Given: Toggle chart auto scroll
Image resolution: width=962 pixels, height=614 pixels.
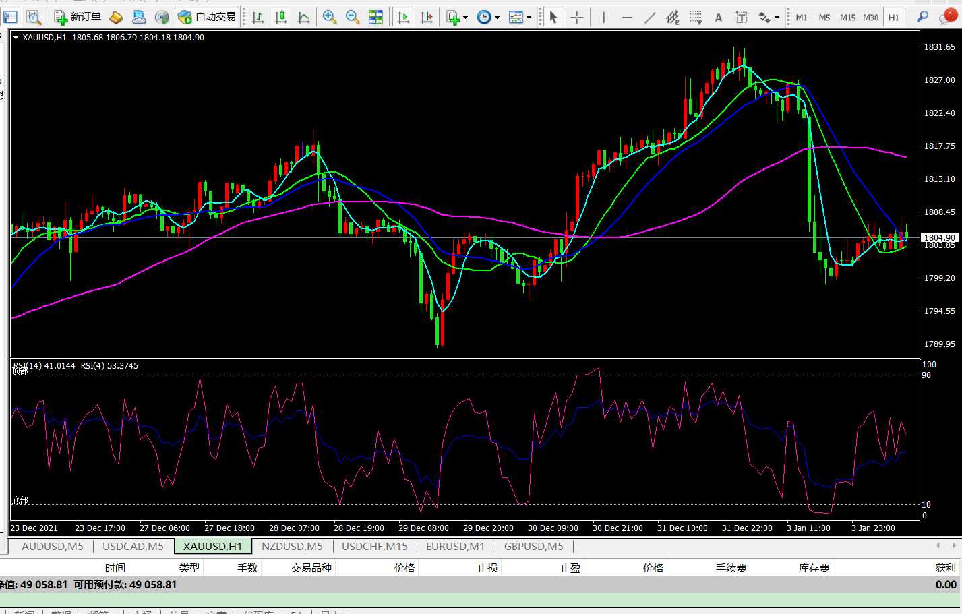Looking at the screenshot, I should pos(403,17).
